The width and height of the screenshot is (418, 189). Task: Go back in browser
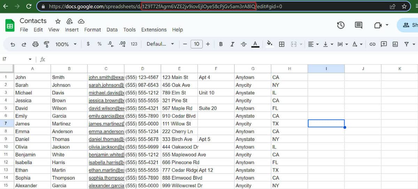(x=6, y=6)
